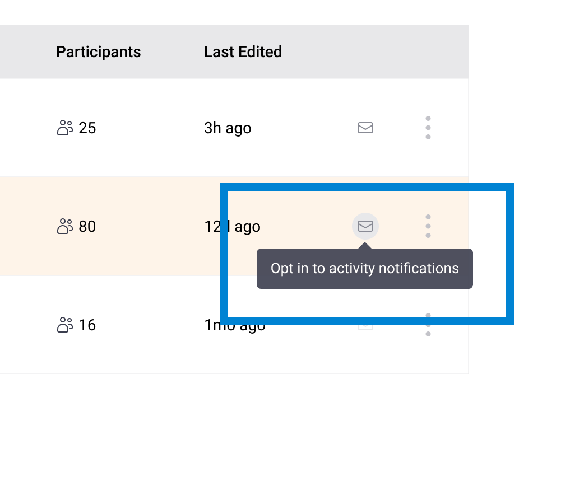The width and height of the screenshot is (584, 487).
Task: Toggle the envelope icon in the 3h ago row
Action: coord(365,128)
